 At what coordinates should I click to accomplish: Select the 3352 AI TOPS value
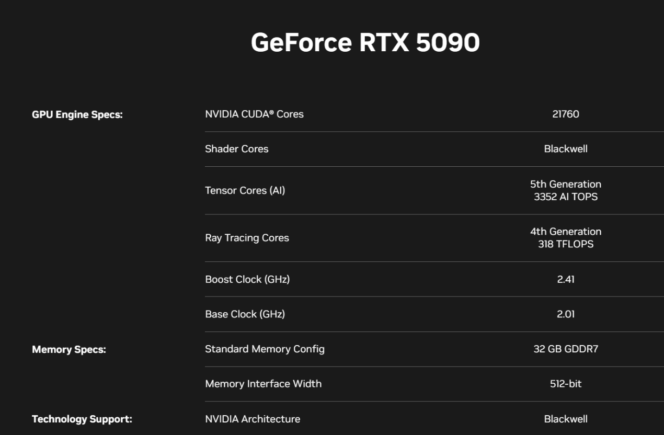(566, 197)
